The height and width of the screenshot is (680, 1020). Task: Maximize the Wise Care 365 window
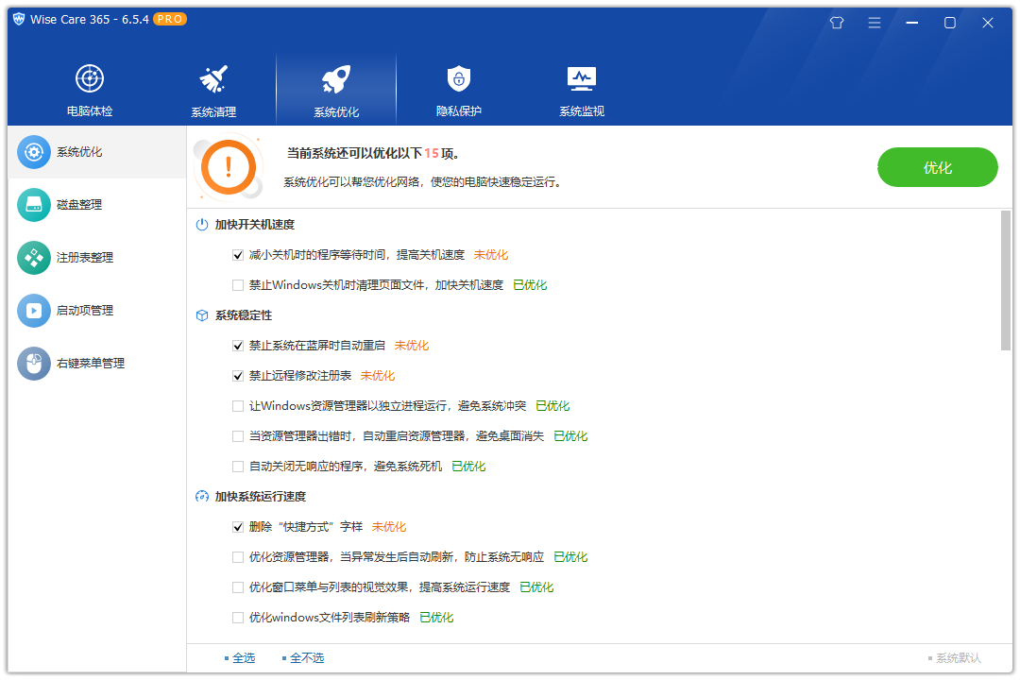[x=950, y=23]
